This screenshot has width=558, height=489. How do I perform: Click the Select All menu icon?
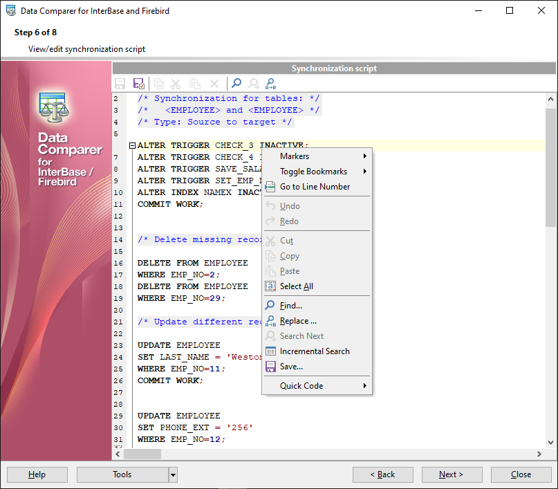pyautogui.click(x=270, y=286)
